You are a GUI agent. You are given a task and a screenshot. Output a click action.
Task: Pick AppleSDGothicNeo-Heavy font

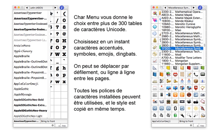click(30, 111)
